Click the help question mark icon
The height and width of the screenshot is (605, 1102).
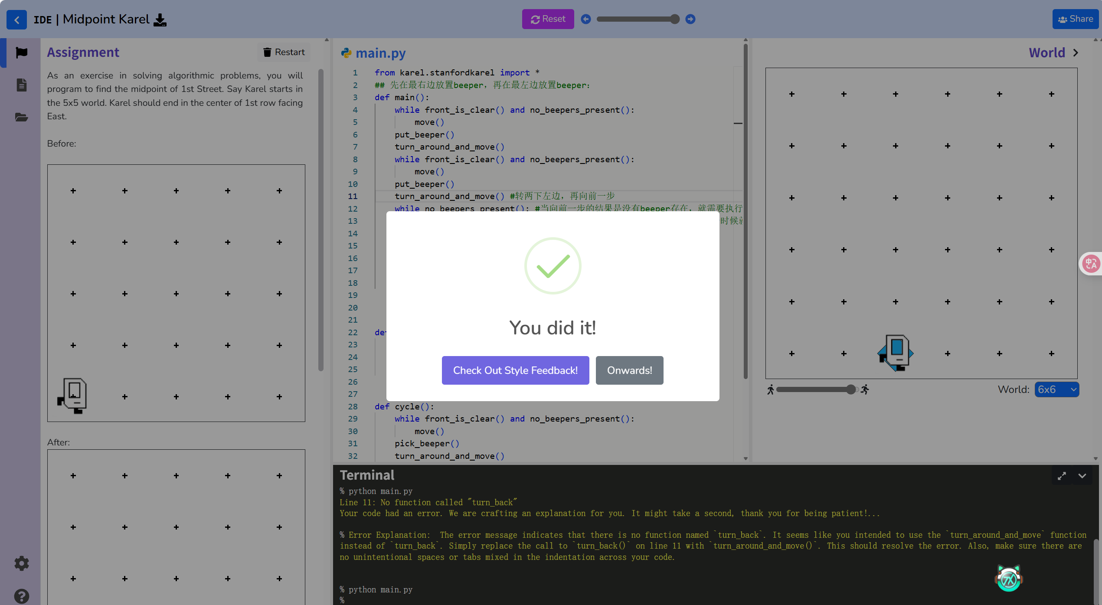[x=21, y=596]
